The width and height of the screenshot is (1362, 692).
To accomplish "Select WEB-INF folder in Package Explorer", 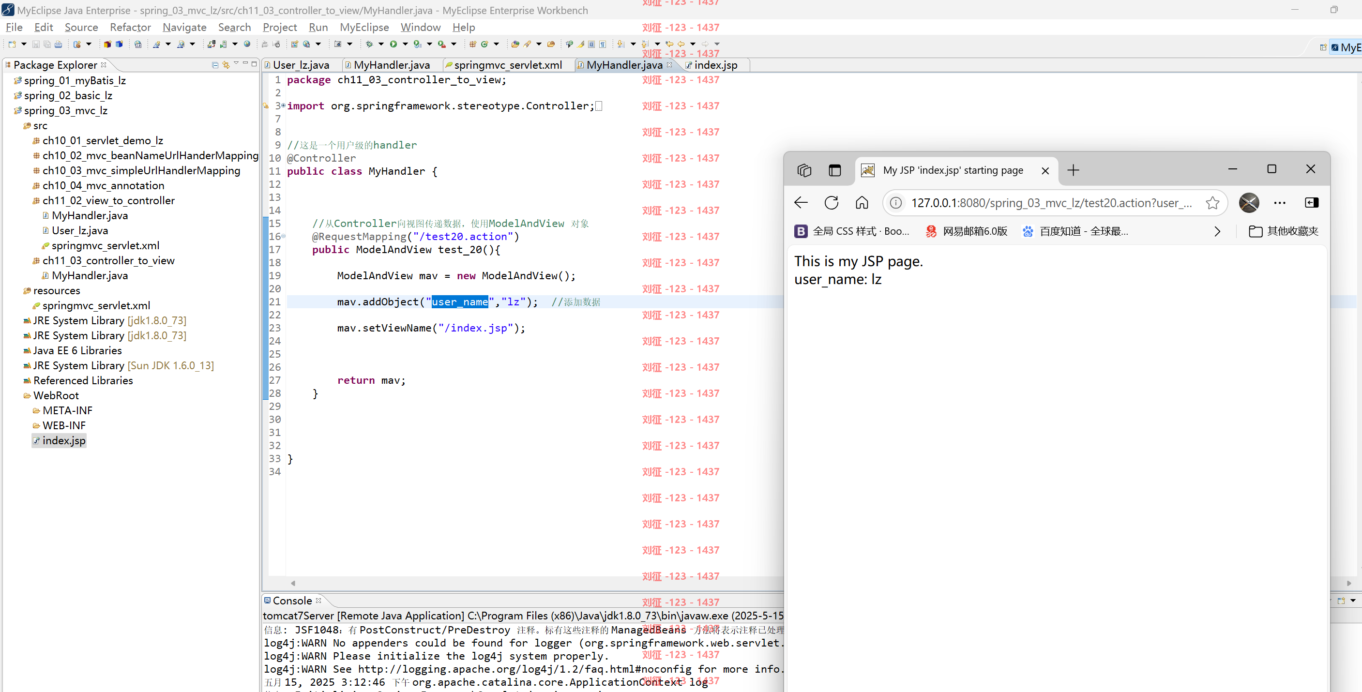I will (59, 425).
